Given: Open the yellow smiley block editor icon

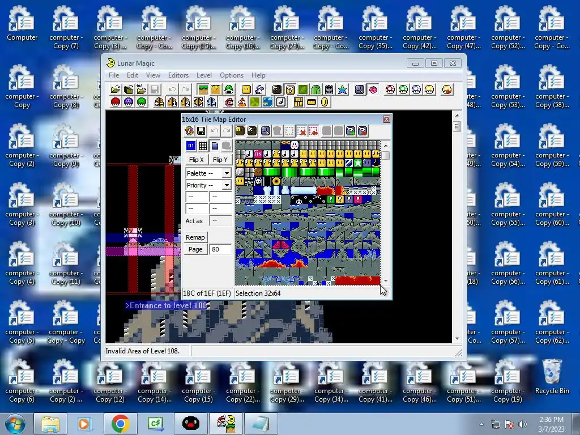Looking at the screenshot, I should (x=246, y=89).
